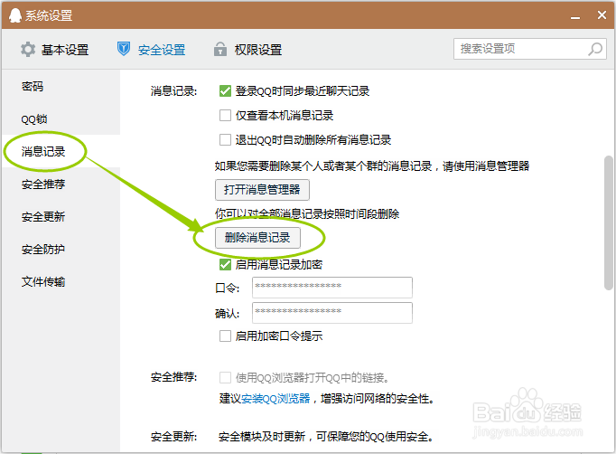Image resolution: width=616 pixels, height=454 pixels.
Task: Click the blue shield icon for 安全设置
Action: click(124, 49)
